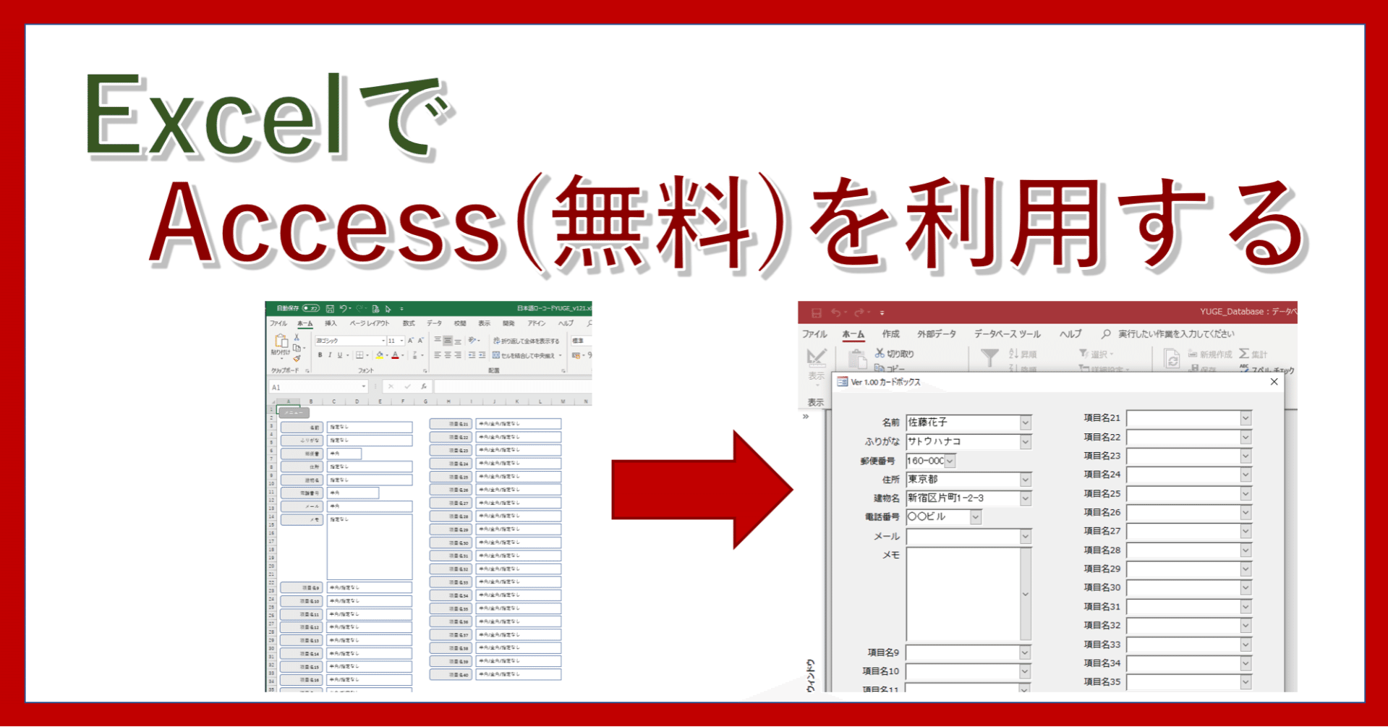The width and height of the screenshot is (1388, 727).
Task: Click Excel decrease font size icon
Action: coord(420,341)
